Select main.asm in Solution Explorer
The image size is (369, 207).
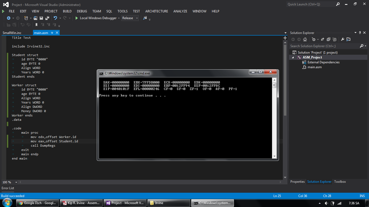(x=314, y=67)
